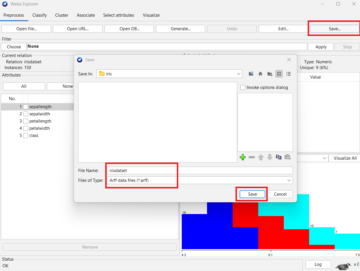Click the Remove button below attribute list
Image resolution: width=360 pixels, height=271 pixels.
90,247
